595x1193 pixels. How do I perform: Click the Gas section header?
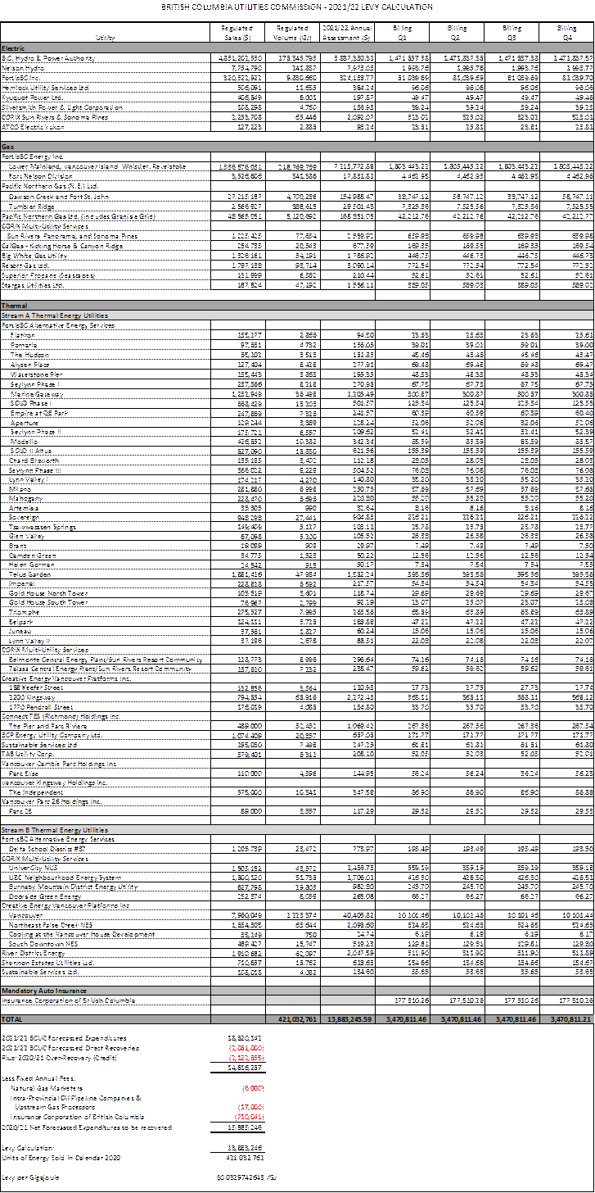tap(297, 147)
